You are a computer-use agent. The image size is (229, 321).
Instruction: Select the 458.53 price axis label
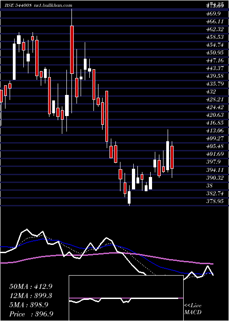[x=215, y=37]
